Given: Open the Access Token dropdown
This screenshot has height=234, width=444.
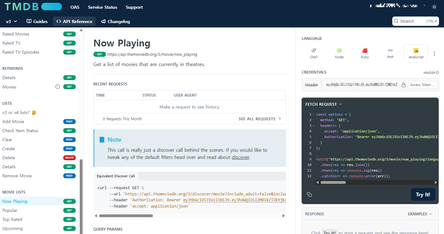Looking at the screenshot, I should click(423, 85).
